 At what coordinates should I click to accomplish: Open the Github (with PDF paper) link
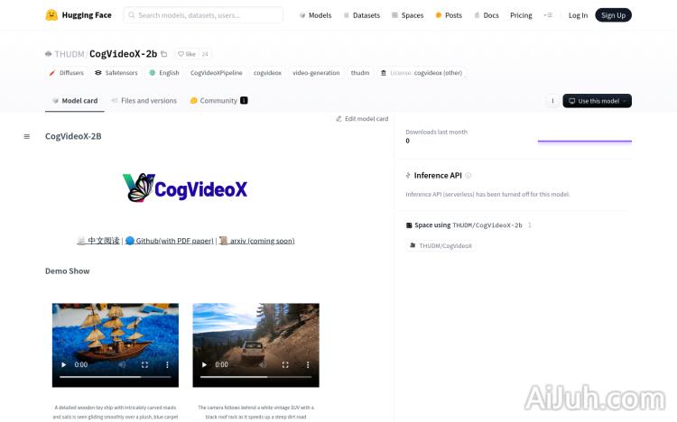[x=170, y=241]
